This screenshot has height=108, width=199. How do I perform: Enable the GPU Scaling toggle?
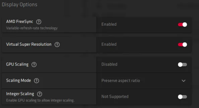point(182,64)
